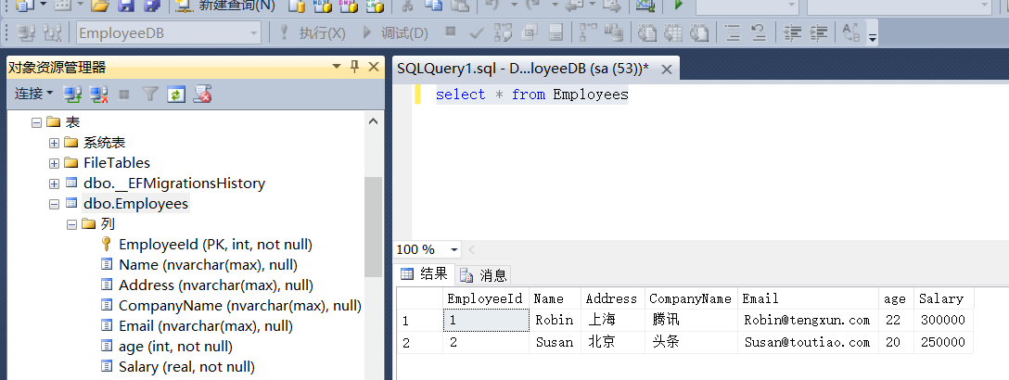Select the CompanyName column in the tree
The image size is (1009, 380).
click(x=240, y=306)
